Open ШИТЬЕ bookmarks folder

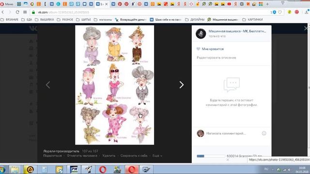[x=83, y=20]
